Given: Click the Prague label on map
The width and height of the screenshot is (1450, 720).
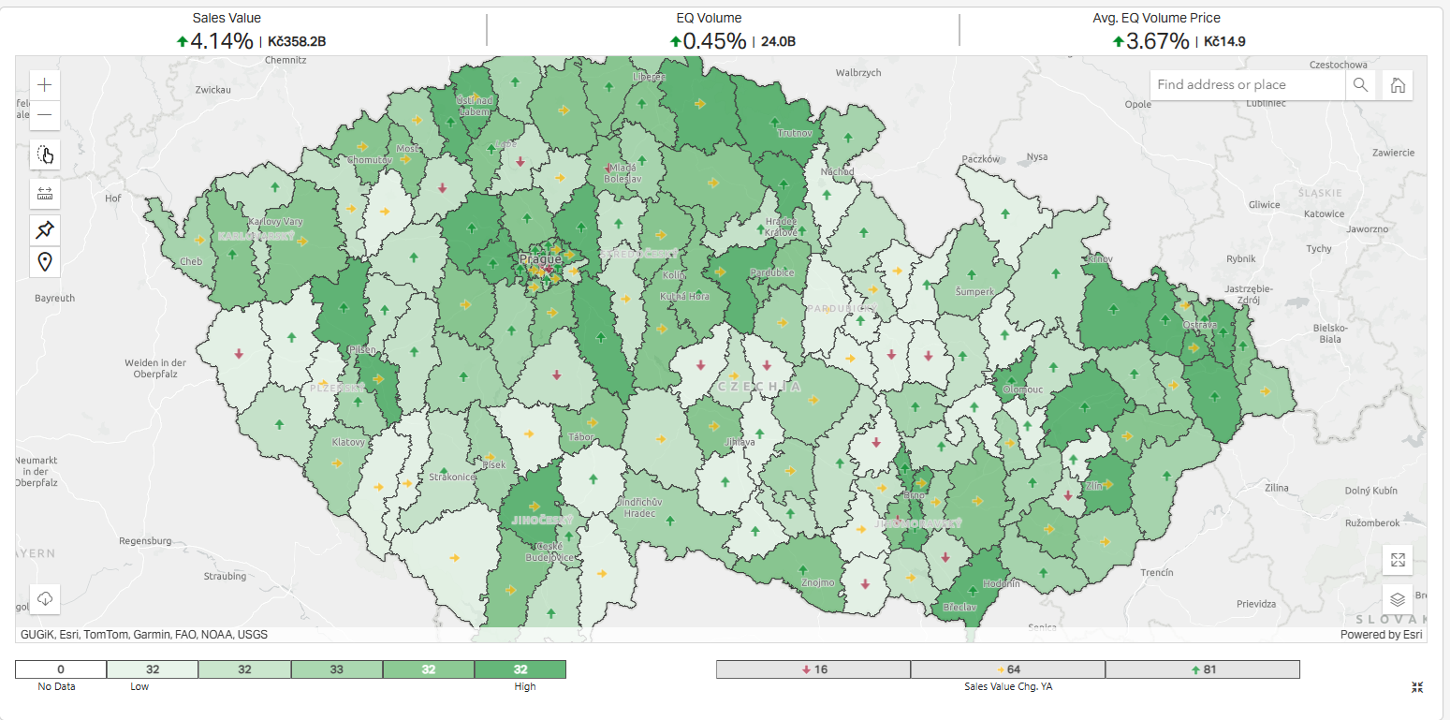Looking at the screenshot, I should (540, 259).
